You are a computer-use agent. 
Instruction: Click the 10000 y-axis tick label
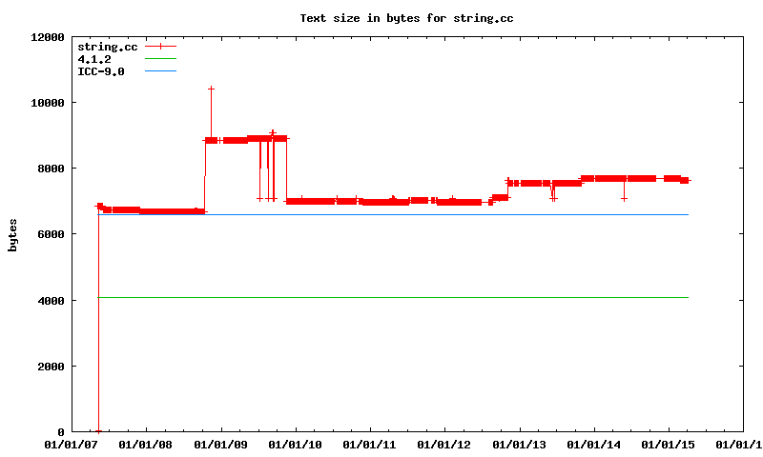[48, 103]
